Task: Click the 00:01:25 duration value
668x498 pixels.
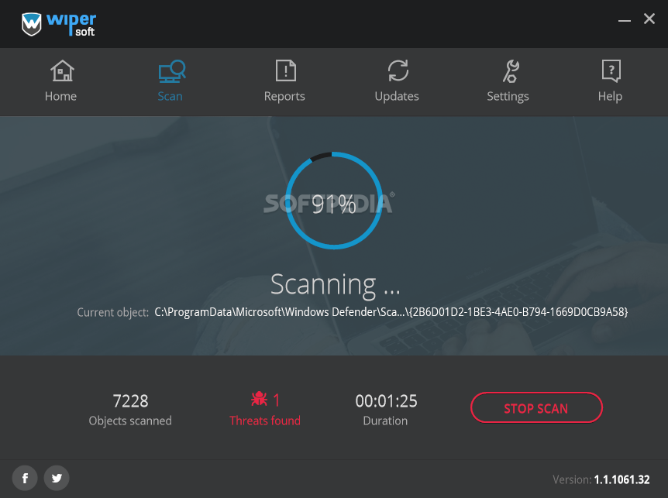Action: click(x=386, y=401)
